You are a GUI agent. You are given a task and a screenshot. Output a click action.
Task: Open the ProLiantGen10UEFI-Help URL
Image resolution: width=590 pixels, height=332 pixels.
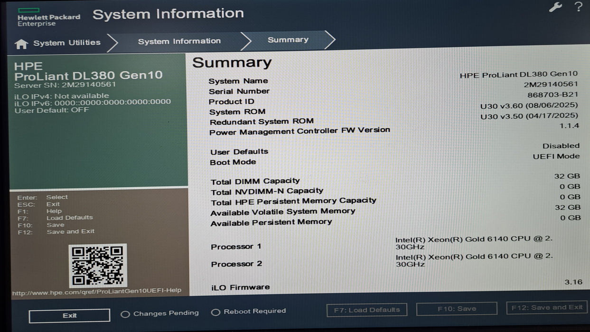click(x=97, y=291)
